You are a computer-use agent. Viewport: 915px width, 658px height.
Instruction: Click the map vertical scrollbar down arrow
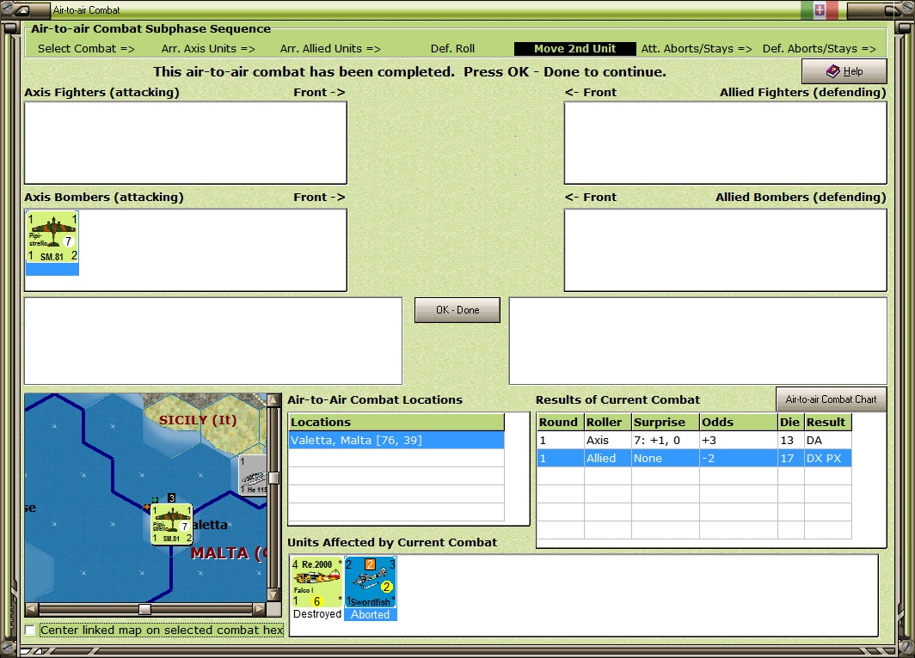coord(273,595)
